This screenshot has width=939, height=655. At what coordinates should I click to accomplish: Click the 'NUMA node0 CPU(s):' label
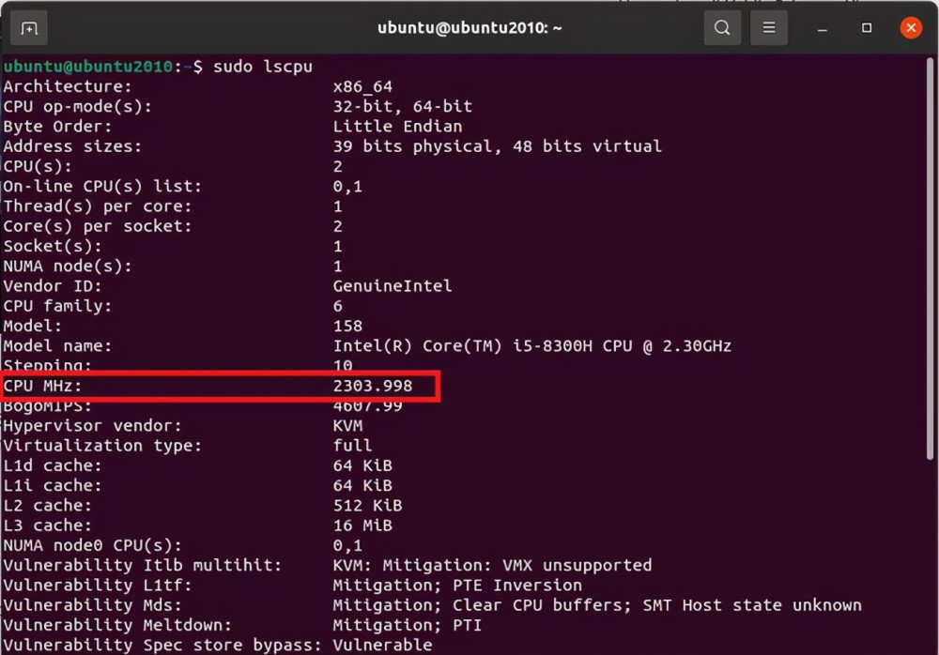click(x=93, y=545)
